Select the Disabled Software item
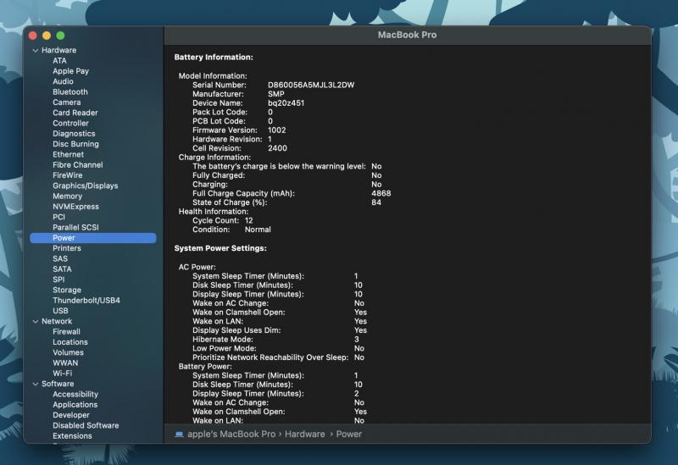 [x=86, y=426]
